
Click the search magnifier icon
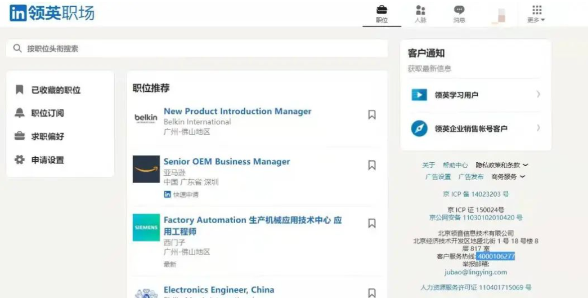coord(17,48)
